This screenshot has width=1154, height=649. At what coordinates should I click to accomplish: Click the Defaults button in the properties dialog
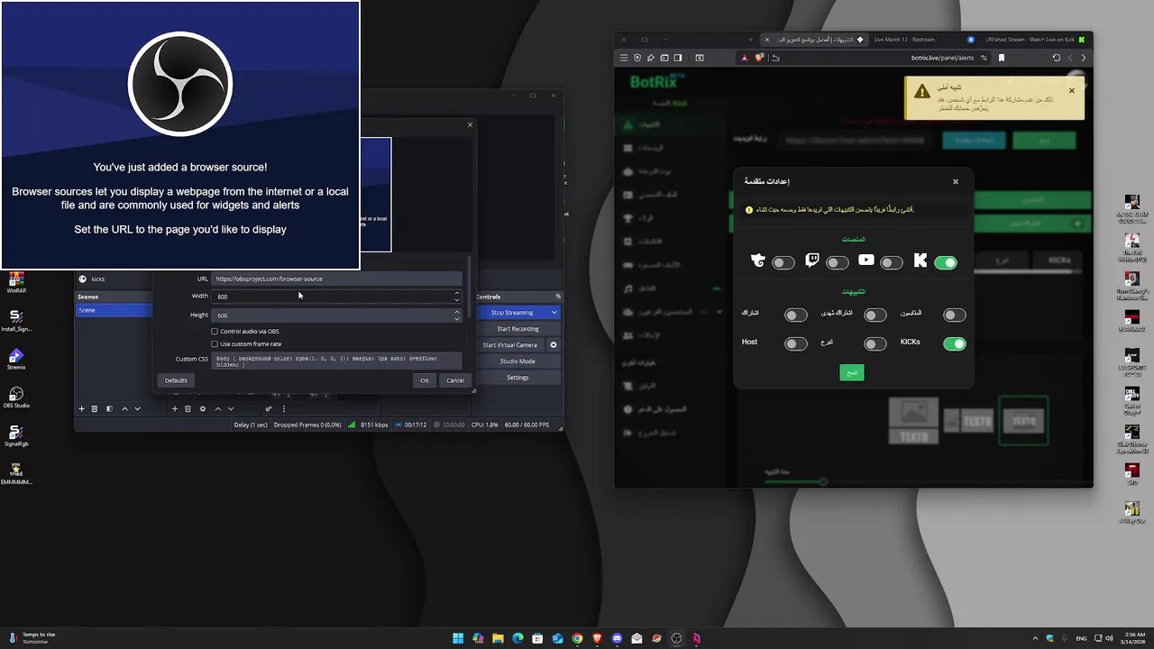tap(176, 380)
